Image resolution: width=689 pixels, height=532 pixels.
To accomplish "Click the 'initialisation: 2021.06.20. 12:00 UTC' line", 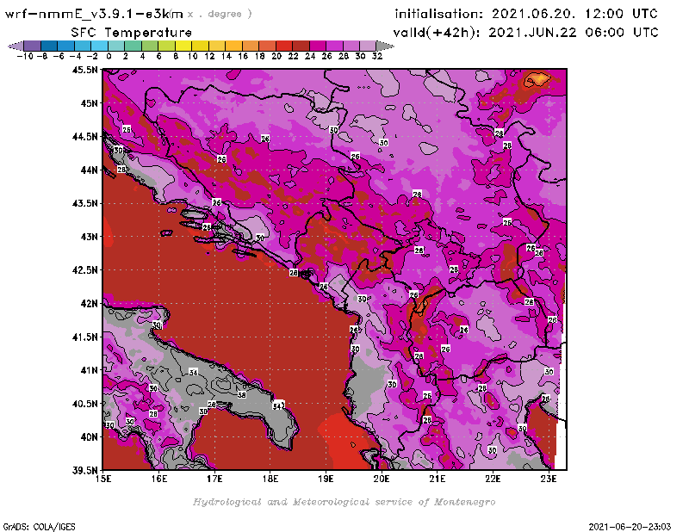I will pyautogui.click(x=526, y=14).
